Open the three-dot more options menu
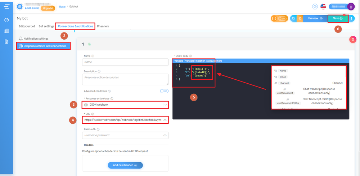The height and width of the screenshot is (176, 360). tap(351, 18)
